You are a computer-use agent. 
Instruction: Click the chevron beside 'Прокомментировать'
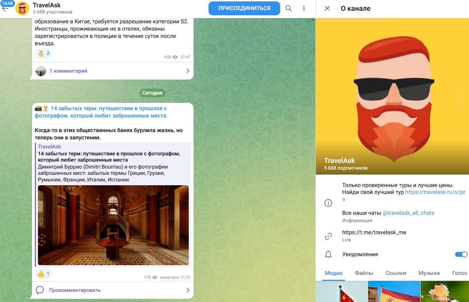pos(187,290)
